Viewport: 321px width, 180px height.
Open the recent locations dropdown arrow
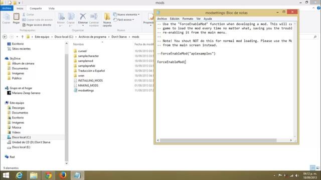(17, 36)
